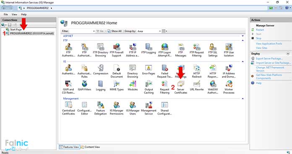Open HTTP Response Headers
Image resolution: width=292 pixels, height=154 pixels.
213,71
